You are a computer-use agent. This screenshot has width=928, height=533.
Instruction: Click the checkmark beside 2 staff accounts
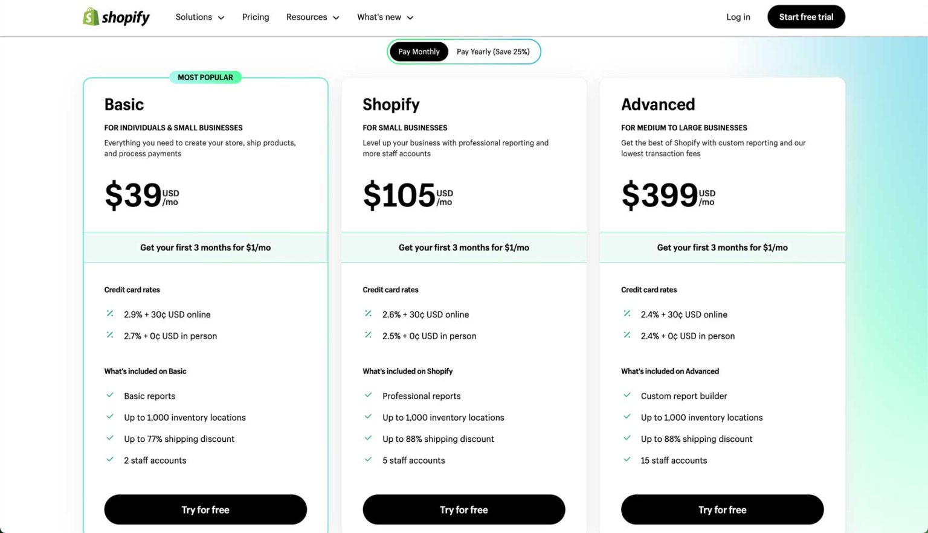pos(110,459)
